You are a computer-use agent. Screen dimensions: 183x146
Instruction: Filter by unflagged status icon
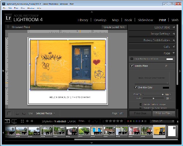tap(93, 121)
